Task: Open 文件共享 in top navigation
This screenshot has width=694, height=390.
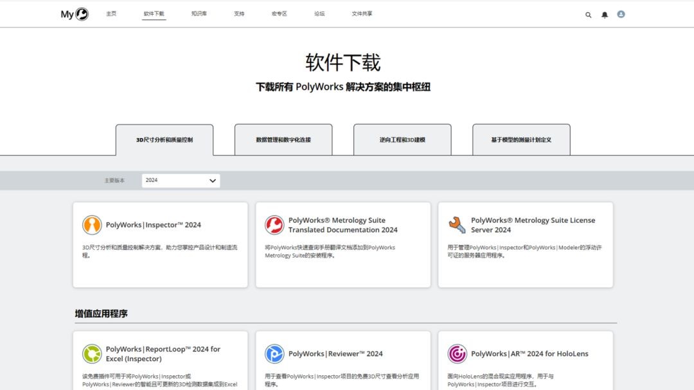Action: 362,13
